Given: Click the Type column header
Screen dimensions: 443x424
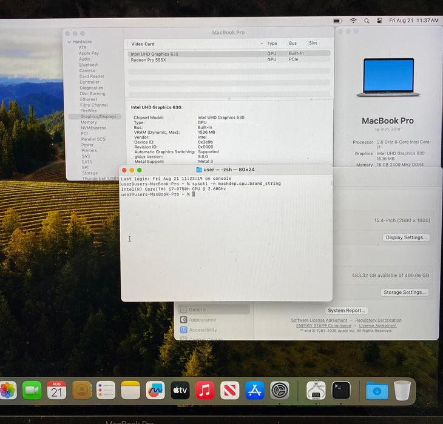Looking at the screenshot, I should (272, 44).
